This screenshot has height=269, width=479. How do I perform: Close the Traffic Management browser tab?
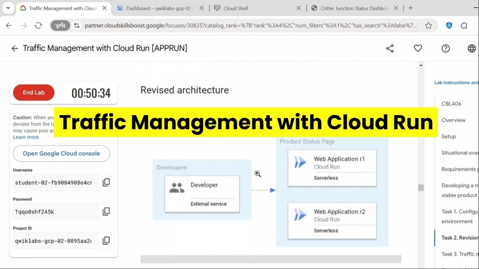click(105, 8)
